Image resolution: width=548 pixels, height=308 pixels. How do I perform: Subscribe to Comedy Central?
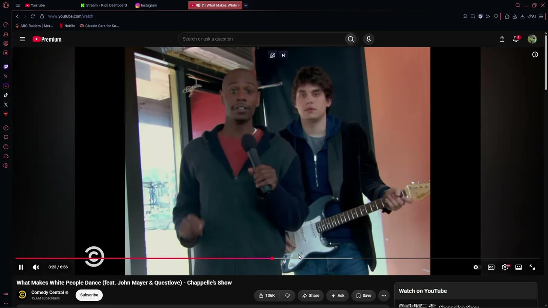click(x=89, y=295)
